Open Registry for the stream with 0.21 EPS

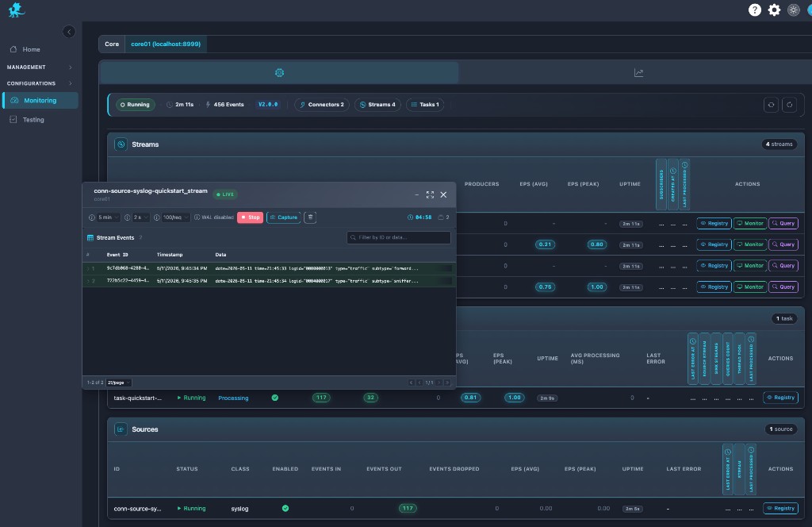[714, 244]
